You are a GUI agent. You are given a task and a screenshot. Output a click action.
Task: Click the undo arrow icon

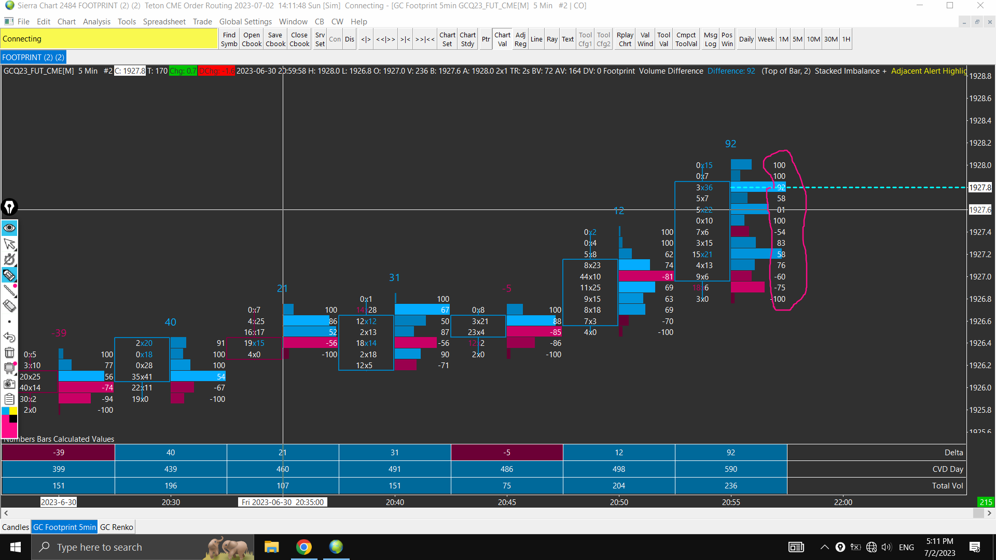point(9,337)
